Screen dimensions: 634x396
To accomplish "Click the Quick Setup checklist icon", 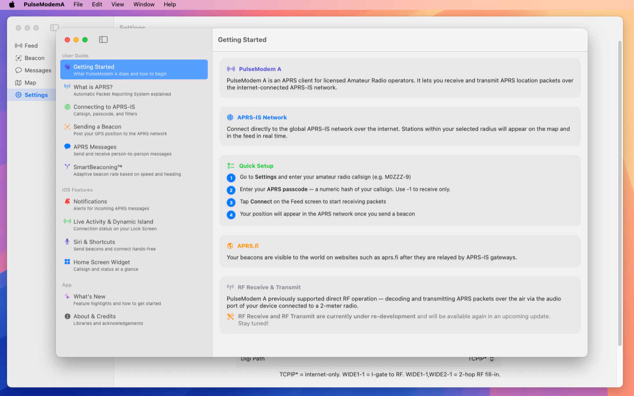I will click(x=231, y=166).
